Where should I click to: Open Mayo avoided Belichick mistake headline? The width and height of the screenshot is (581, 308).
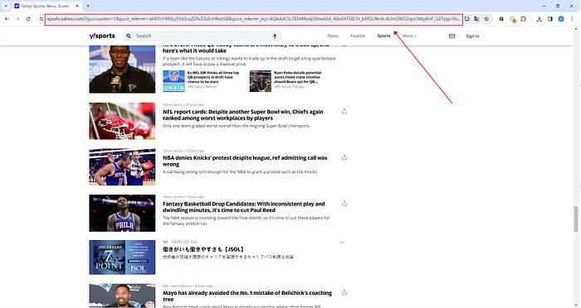247,296
